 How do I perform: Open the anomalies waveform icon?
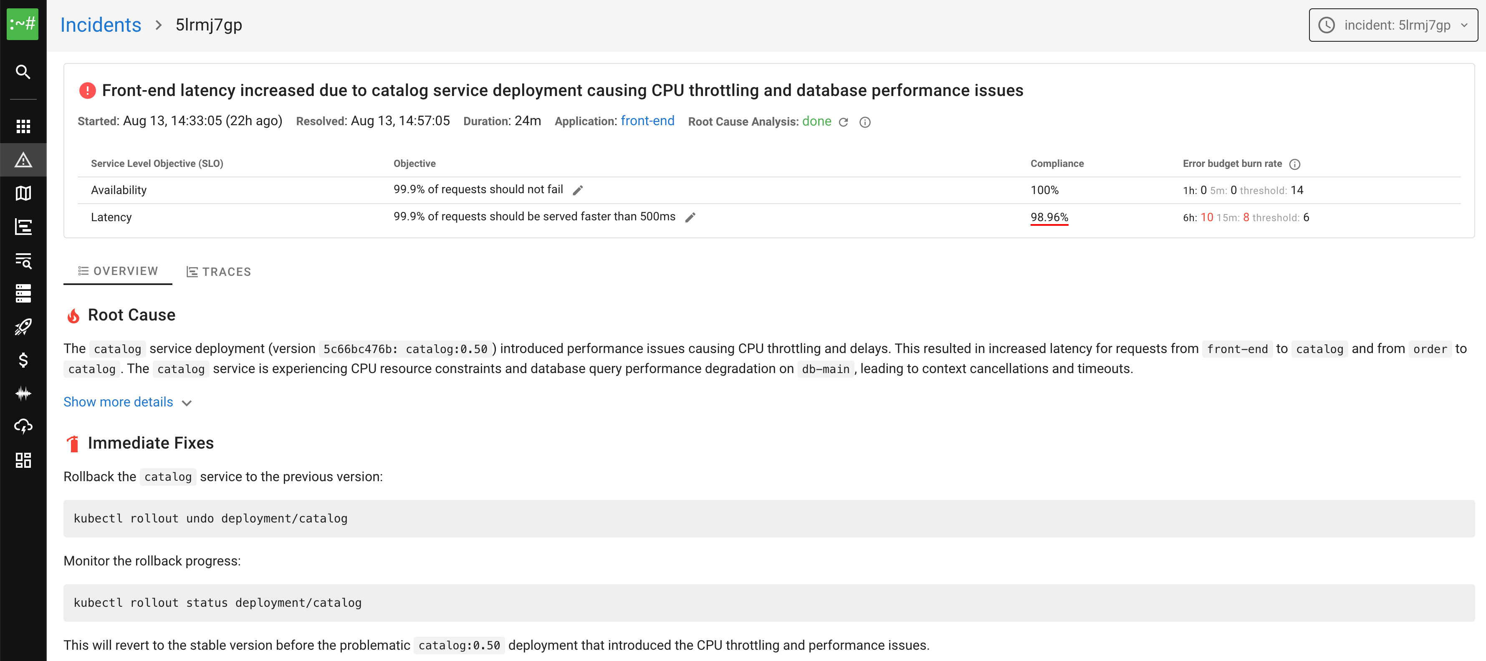tap(23, 394)
